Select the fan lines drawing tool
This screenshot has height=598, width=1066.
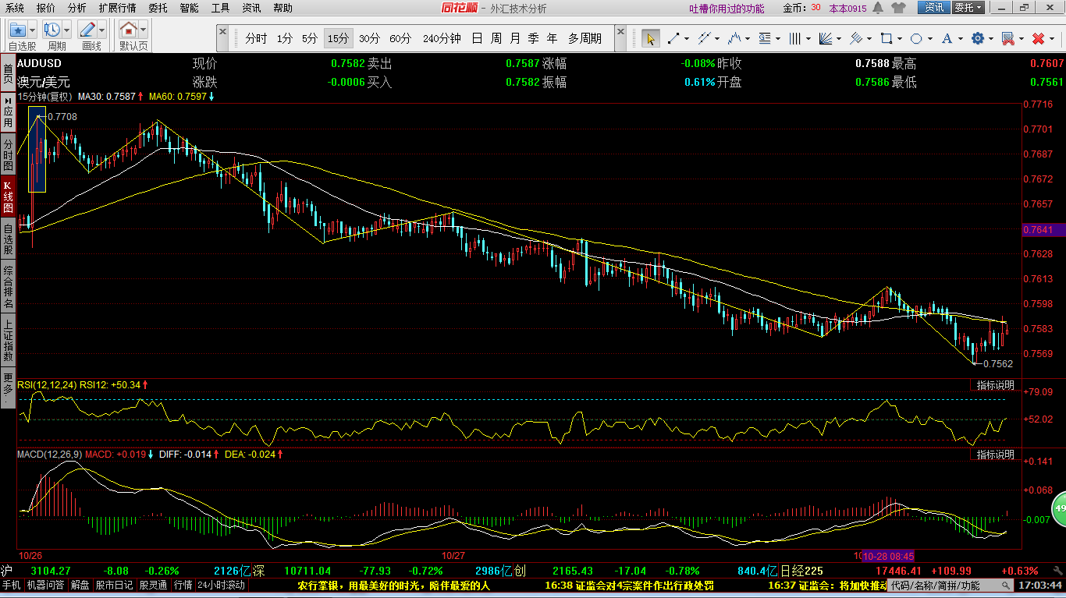826,38
